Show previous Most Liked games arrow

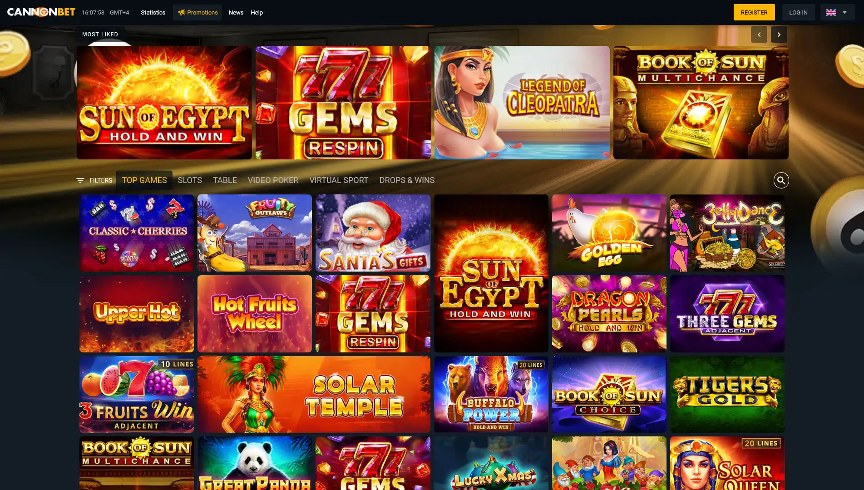759,35
